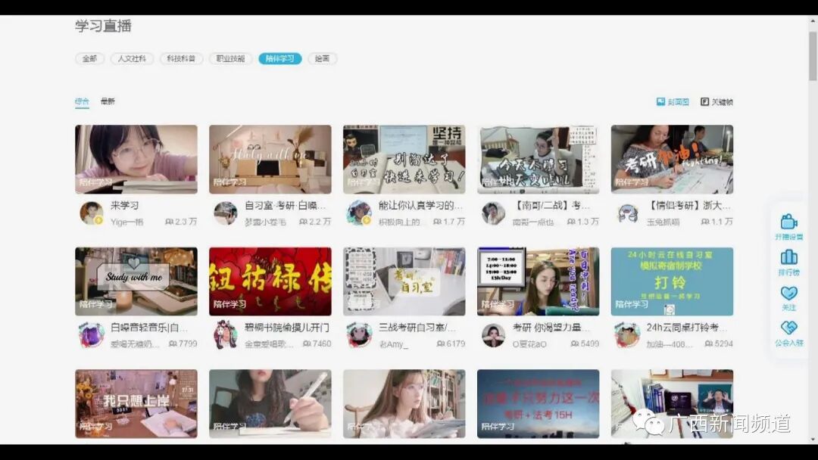Open the dark Study with me thumbnail
818x460 pixels.
[x=136, y=281]
